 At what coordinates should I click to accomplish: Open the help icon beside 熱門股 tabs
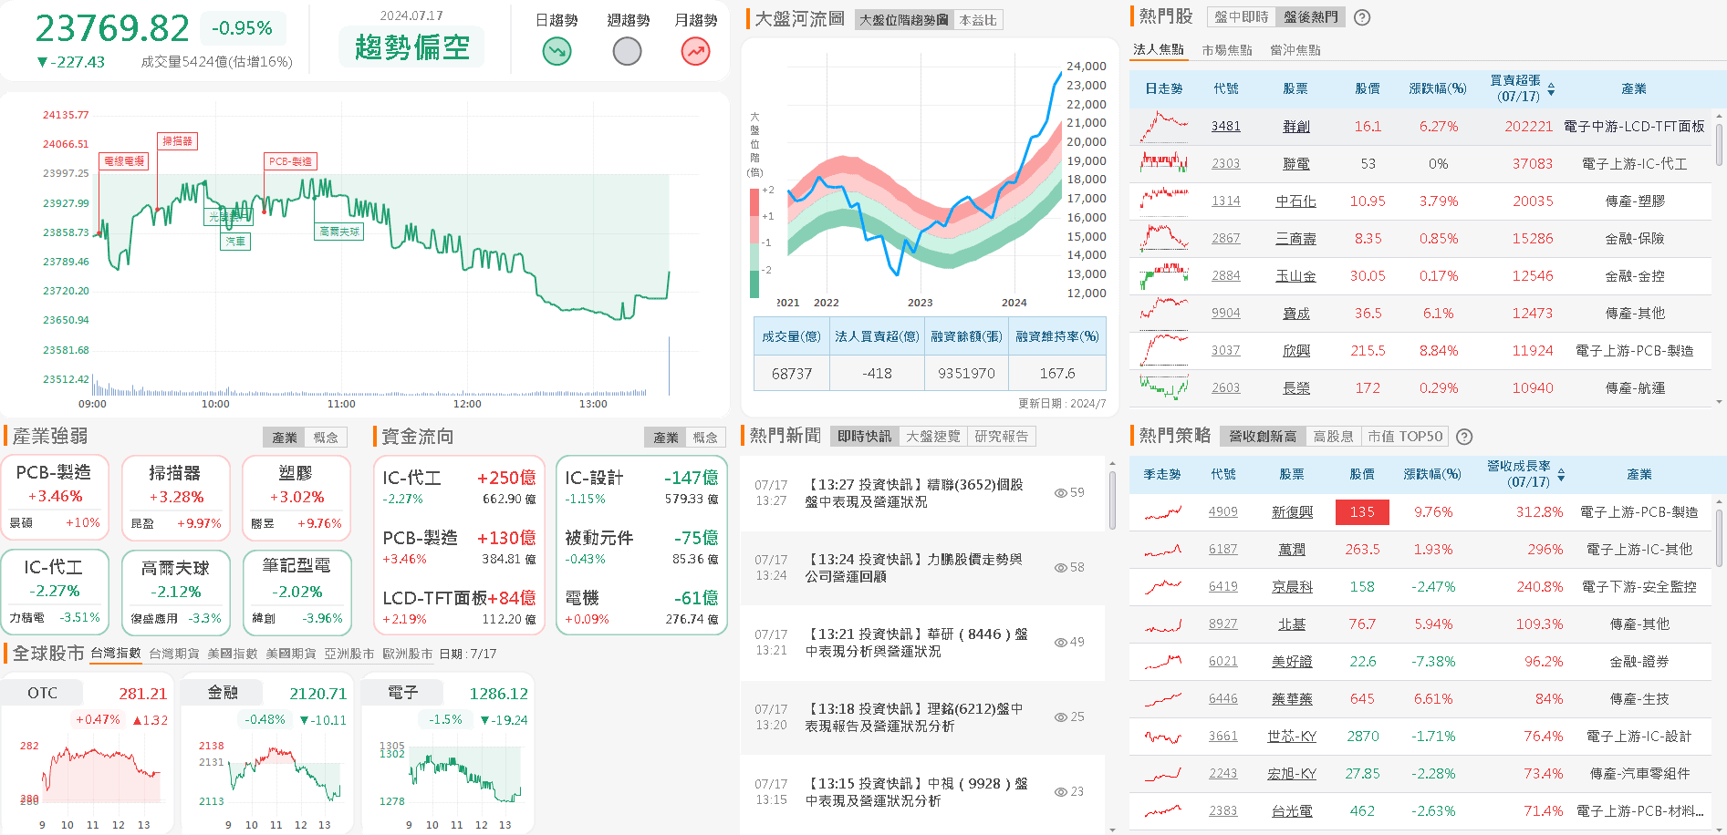1362,17
